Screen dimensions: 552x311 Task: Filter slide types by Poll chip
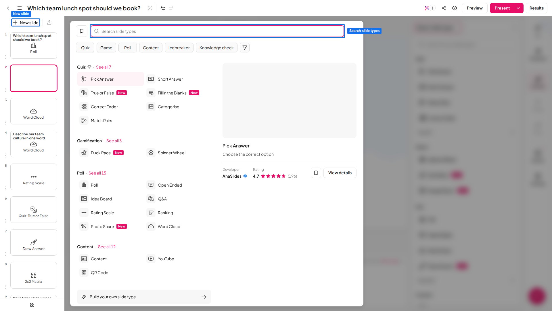[128, 48]
